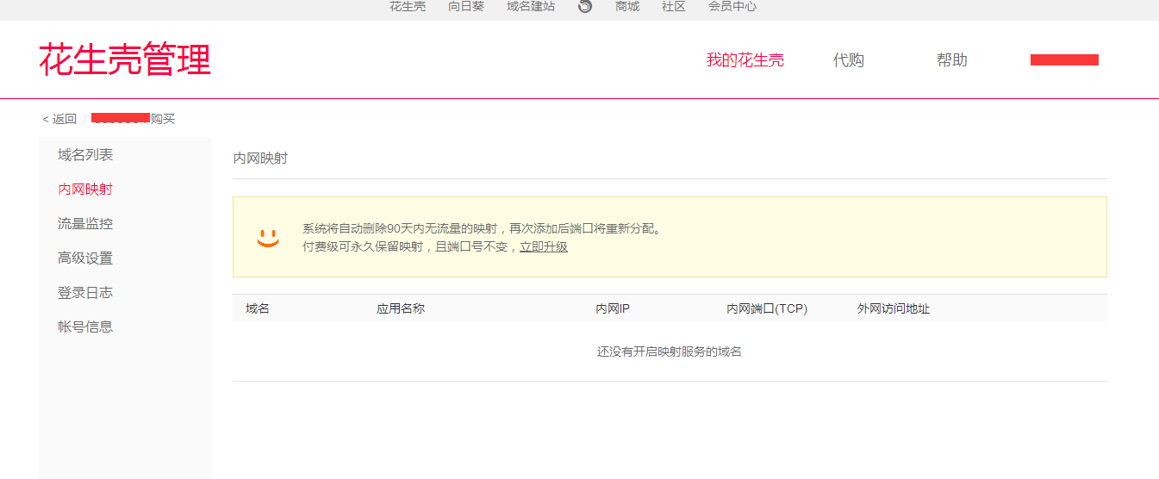Open 帐号信息 in the sidebar

coord(85,327)
